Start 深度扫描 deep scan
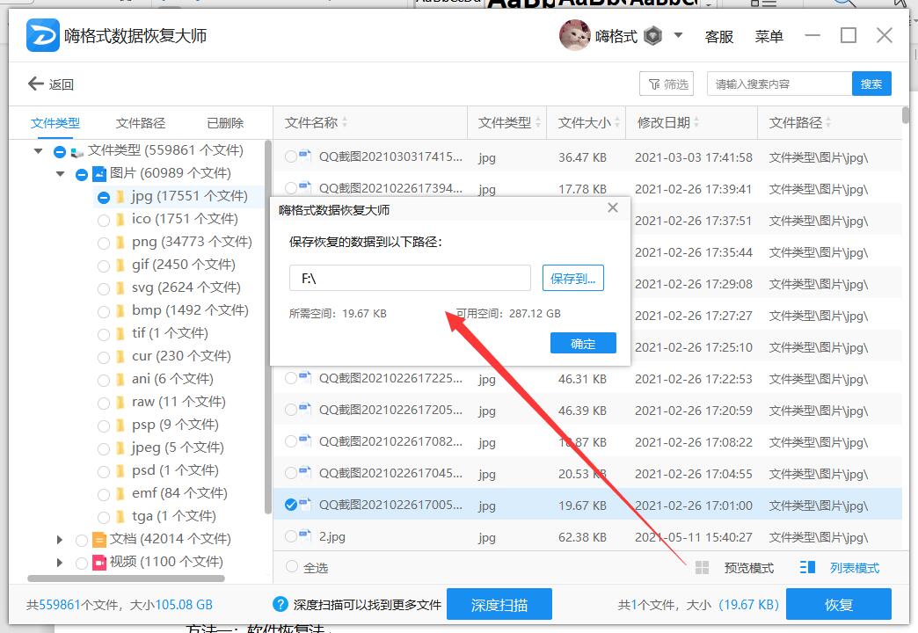The image size is (918, 633). tap(499, 604)
